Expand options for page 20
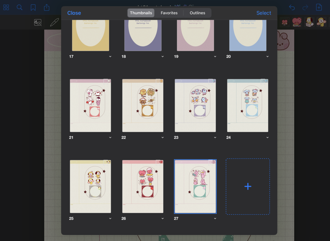The width and height of the screenshot is (330, 241). click(x=268, y=56)
